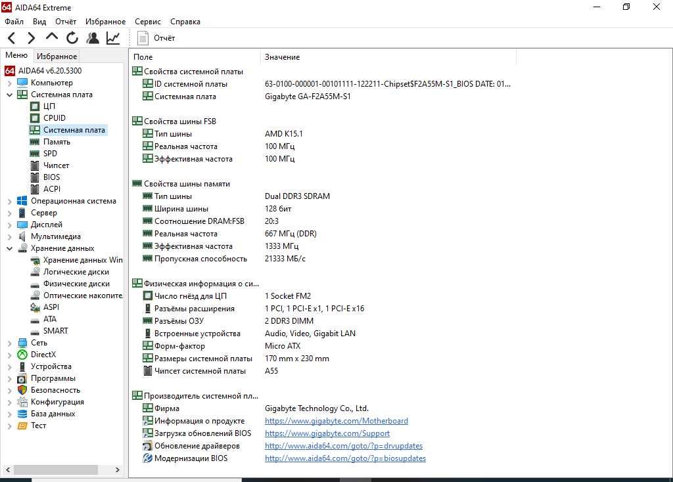Expand the Мультимедиа tree node
Image resolution: width=673 pixels, height=482 pixels.
9,236
